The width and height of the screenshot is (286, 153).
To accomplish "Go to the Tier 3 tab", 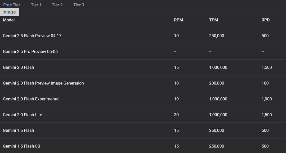I will click(x=79, y=5).
